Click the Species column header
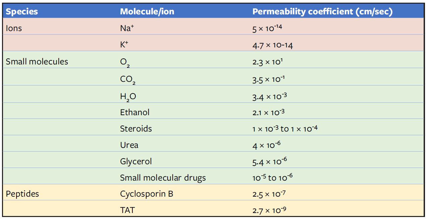Screen dimensions: 427x219 (x=22, y=12)
